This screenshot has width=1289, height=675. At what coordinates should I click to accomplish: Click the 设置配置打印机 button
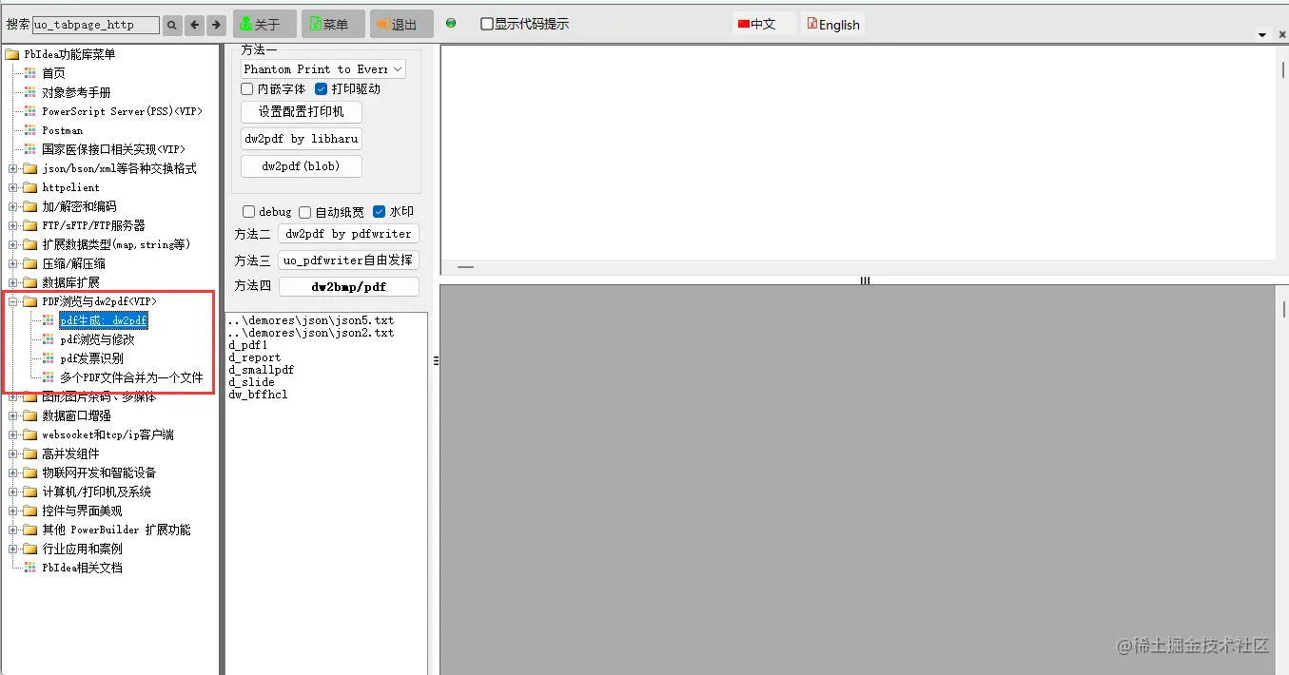tap(301, 111)
